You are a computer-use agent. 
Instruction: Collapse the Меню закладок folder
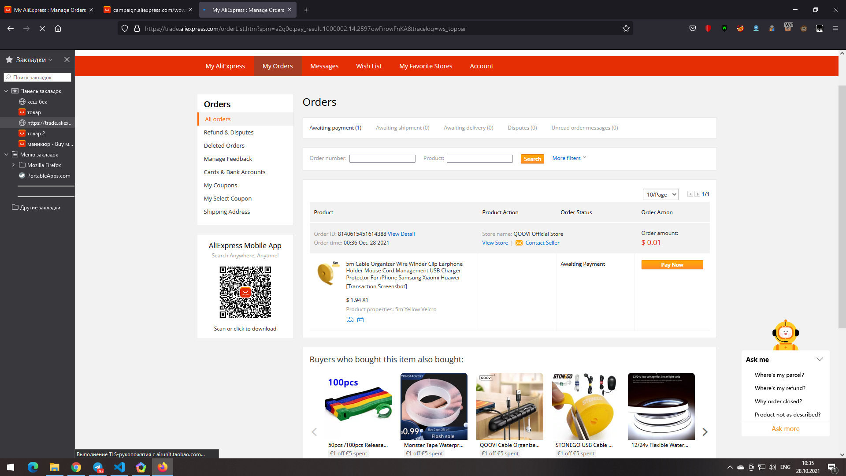(x=6, y=155)
